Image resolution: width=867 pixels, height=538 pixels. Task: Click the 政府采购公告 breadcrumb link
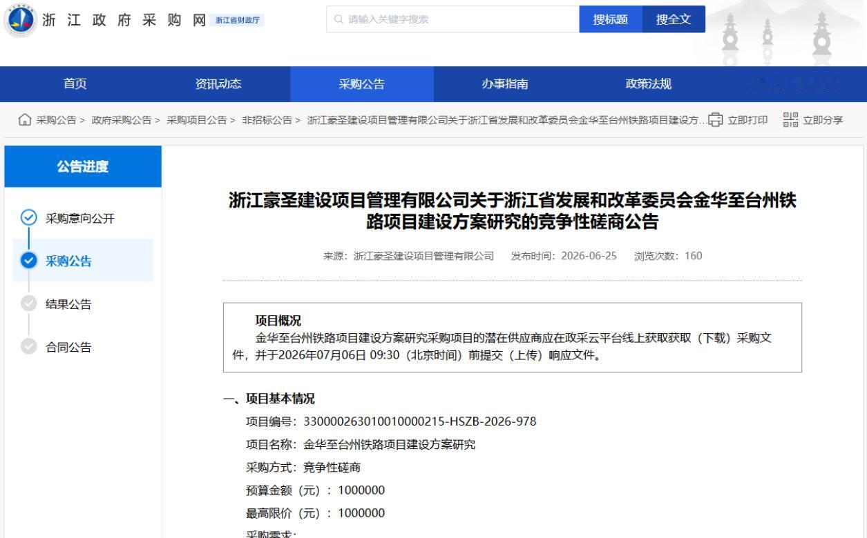(122, 120)
